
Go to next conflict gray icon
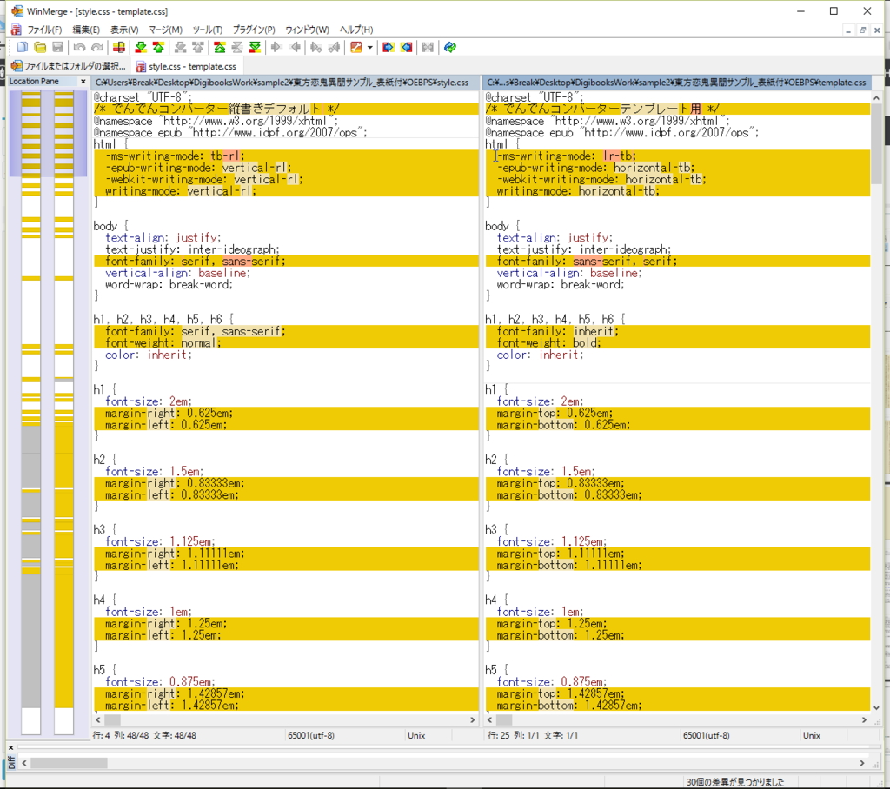[181, 47]
